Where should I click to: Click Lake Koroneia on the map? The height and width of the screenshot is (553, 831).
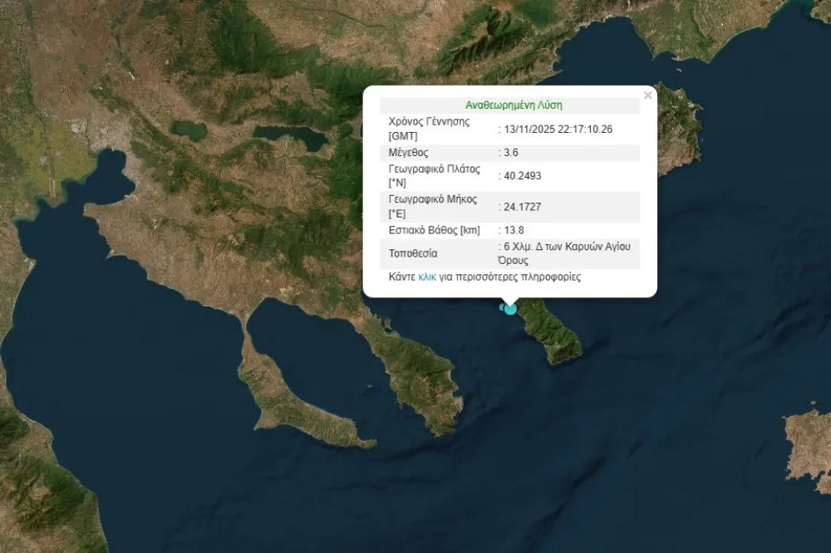[x=189, y=130]
